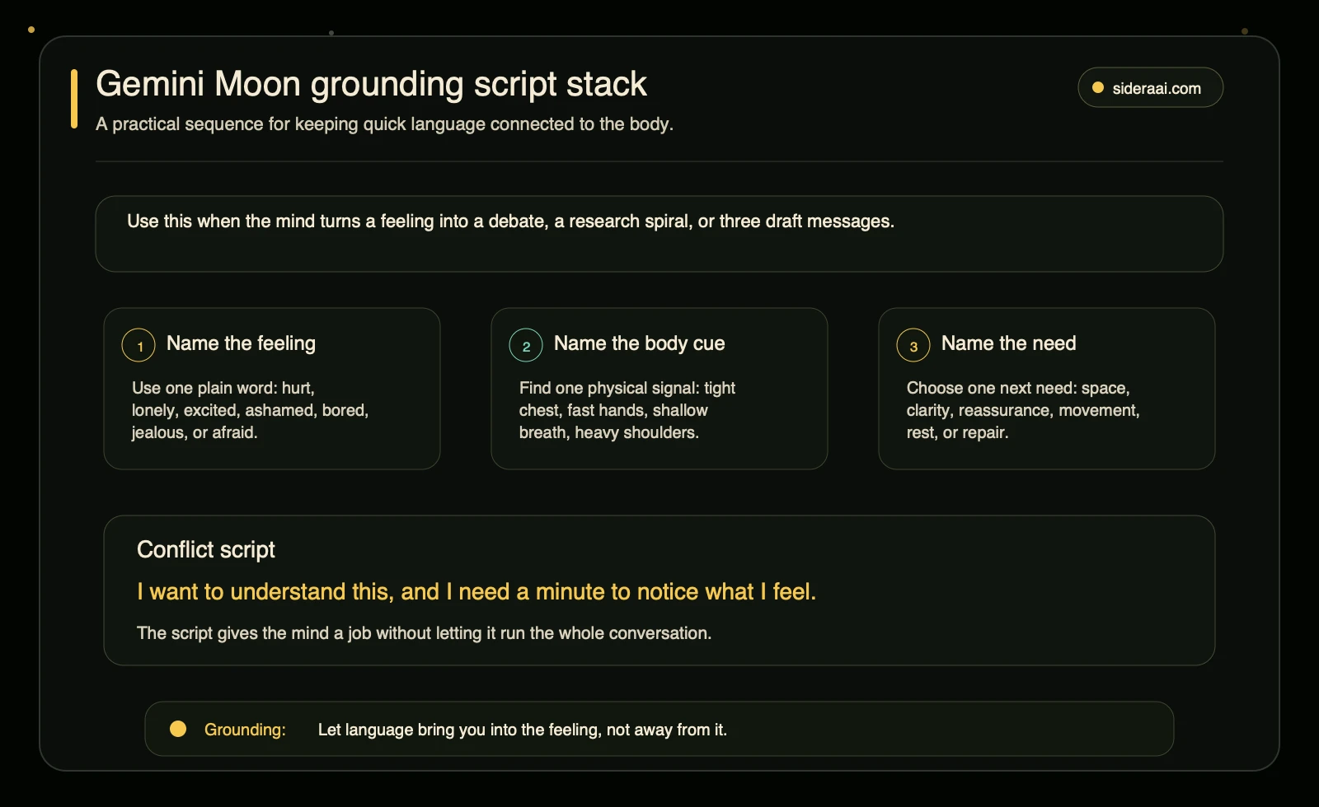This screenshot has width=1319, height=807.
Task: Click the yellow dot in sideraai.com badge
Action: coord(1098,88)
